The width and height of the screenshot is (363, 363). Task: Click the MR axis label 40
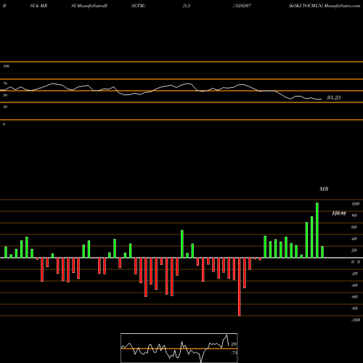354,239
